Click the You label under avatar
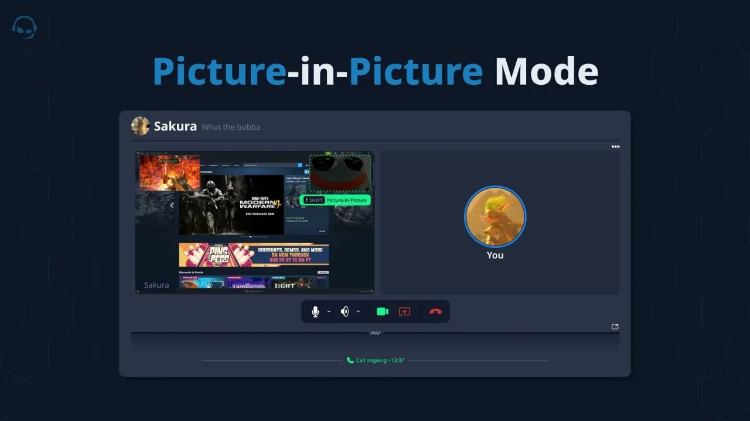This screenshot has width=750, height=421. (x=495, y=255)
